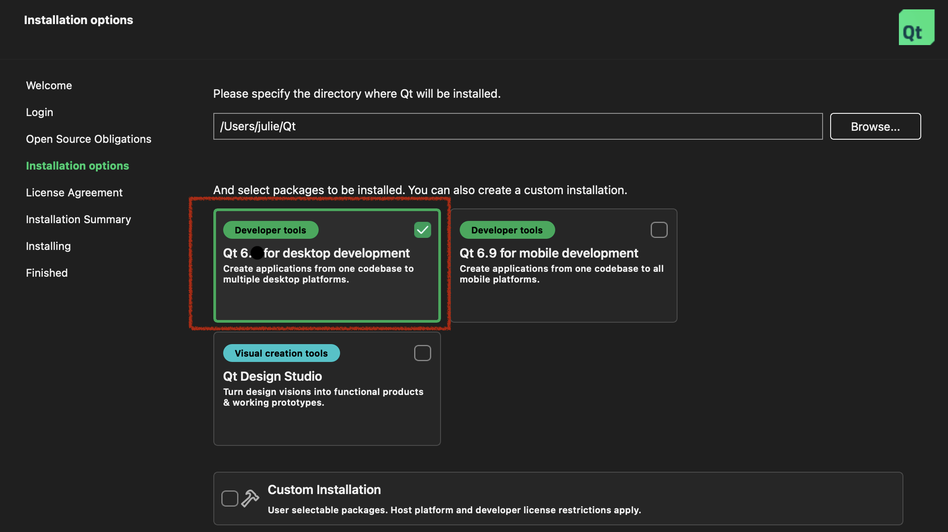Open the Installation Summary step
The image size is (948, 532).
tap(79, 219)
